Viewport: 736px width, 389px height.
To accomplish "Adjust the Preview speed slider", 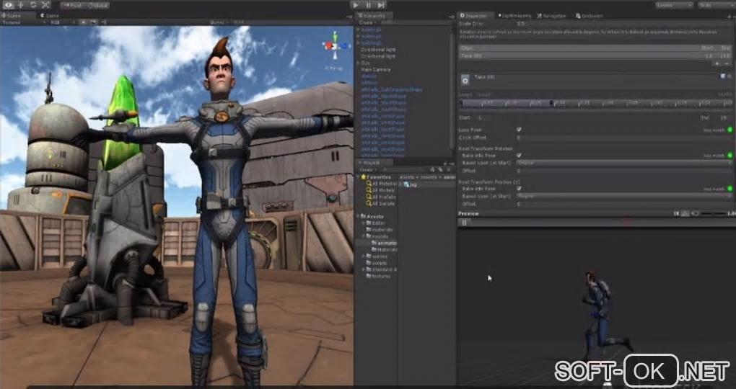I will (714, 214).
